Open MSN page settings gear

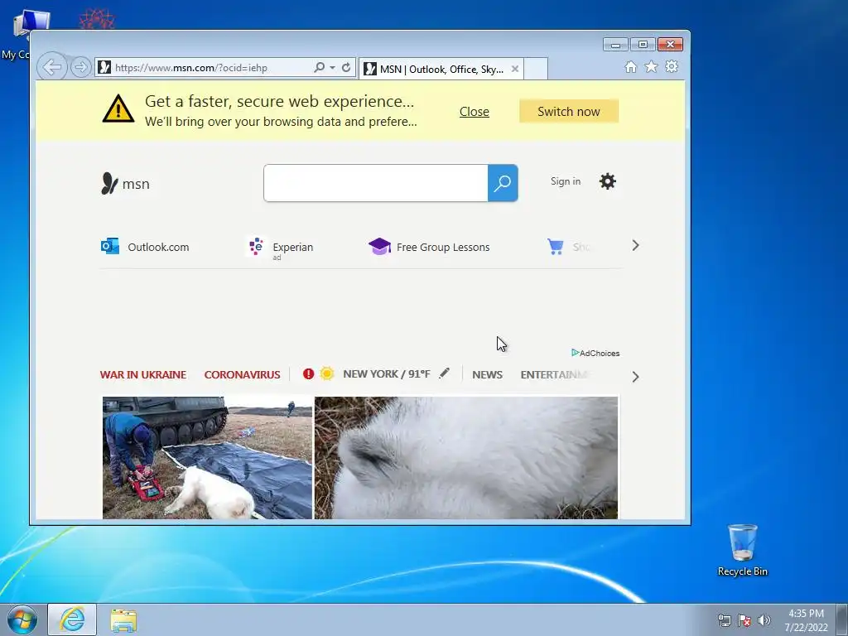pos(607,181)
